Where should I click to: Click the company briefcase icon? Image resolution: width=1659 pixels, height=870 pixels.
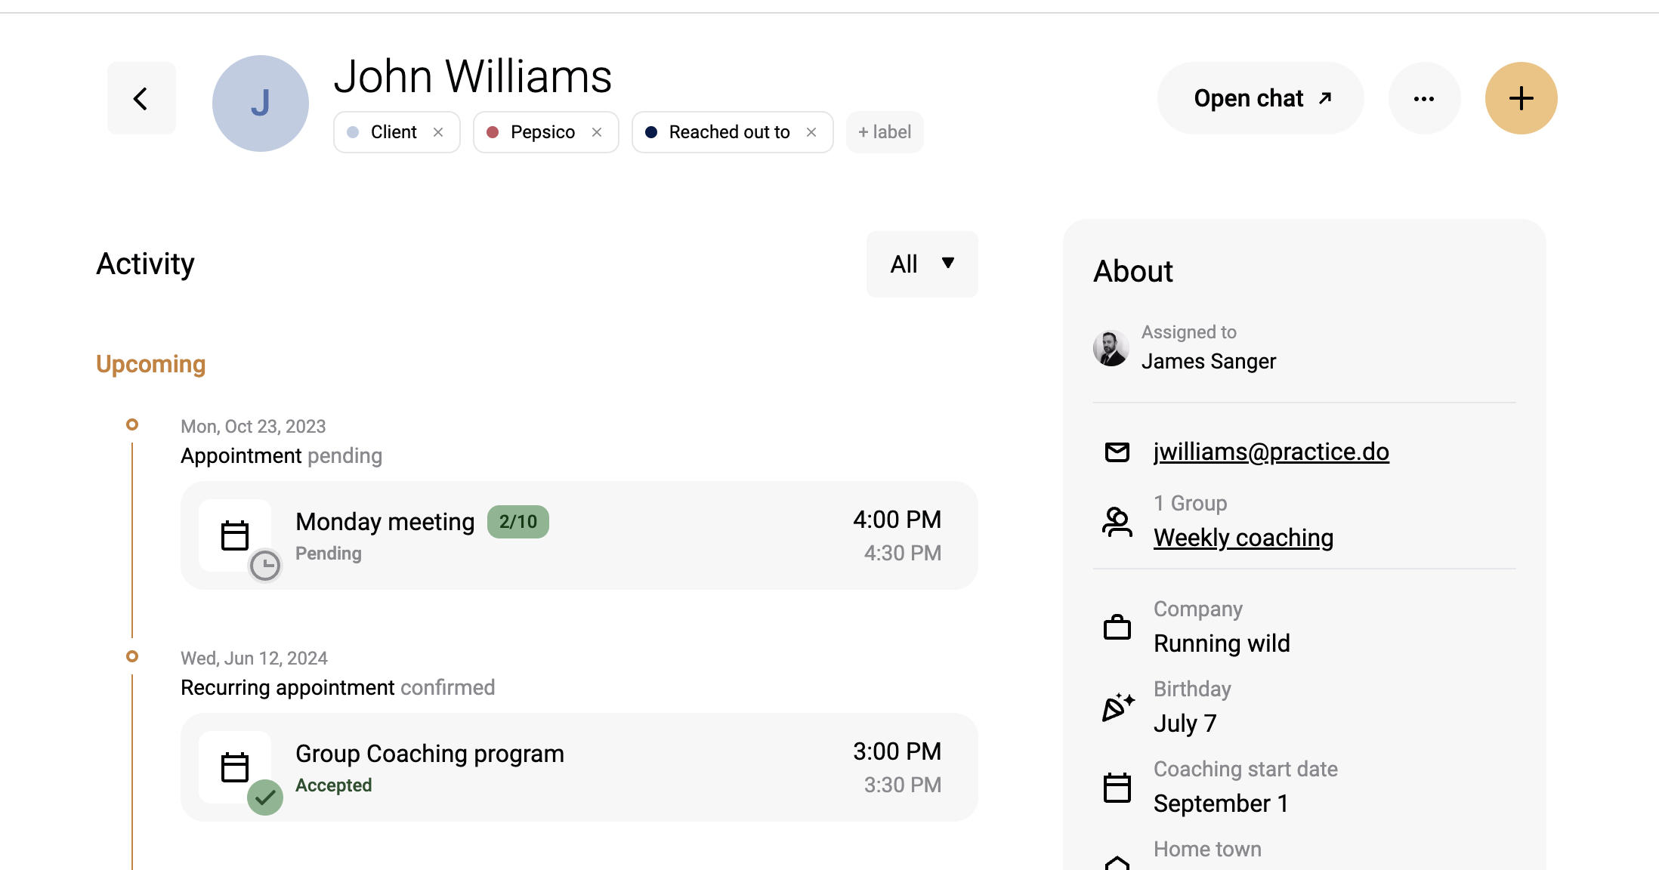[1117, 627]
